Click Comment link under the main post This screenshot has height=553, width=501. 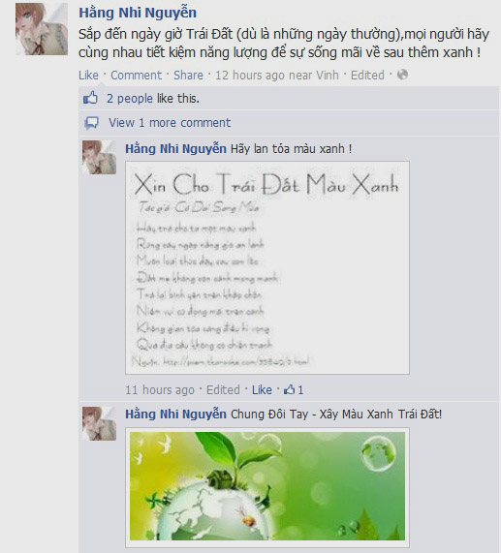pyautogui.click(x=136, y=76)
